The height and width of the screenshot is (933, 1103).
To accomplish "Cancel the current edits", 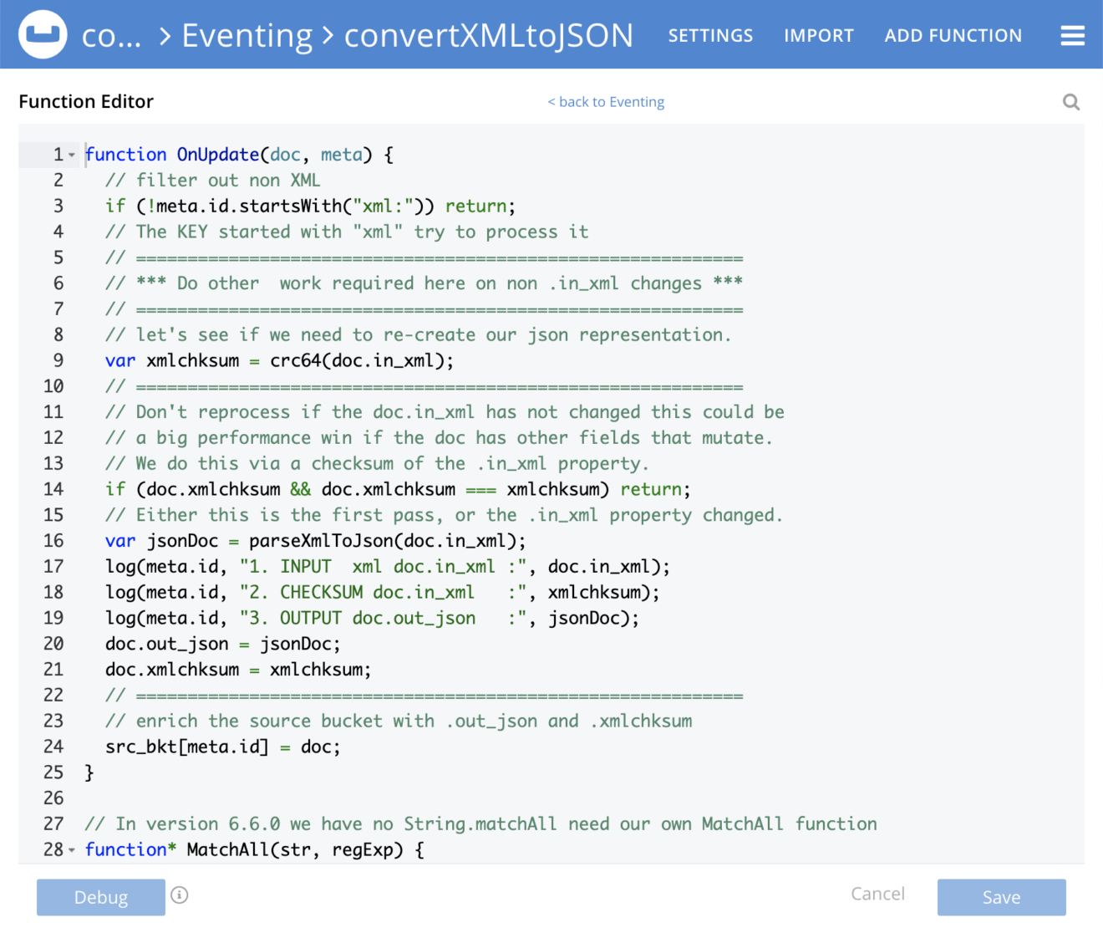I will [x=877, y=894].
